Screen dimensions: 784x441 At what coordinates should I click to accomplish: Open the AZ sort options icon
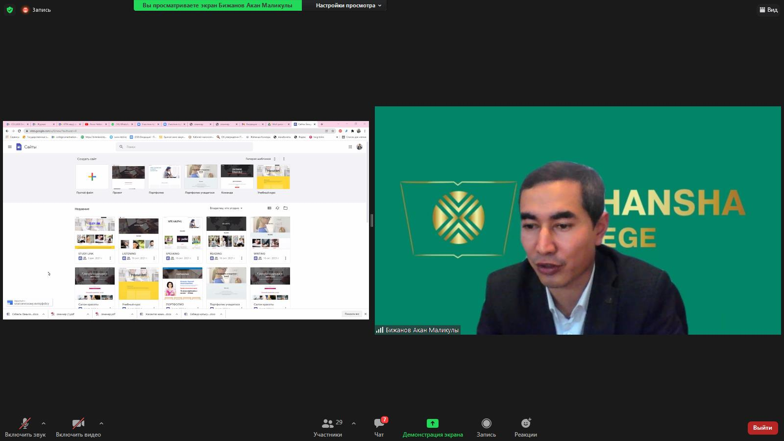pos(277,208)
